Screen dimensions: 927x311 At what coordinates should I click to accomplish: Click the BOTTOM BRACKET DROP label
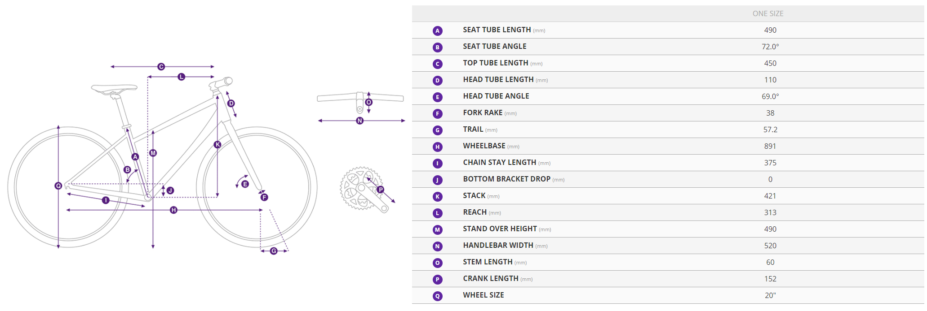tap(506, 179)
